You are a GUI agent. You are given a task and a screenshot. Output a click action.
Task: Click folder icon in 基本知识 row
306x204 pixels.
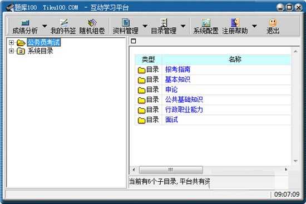[141, 80]
